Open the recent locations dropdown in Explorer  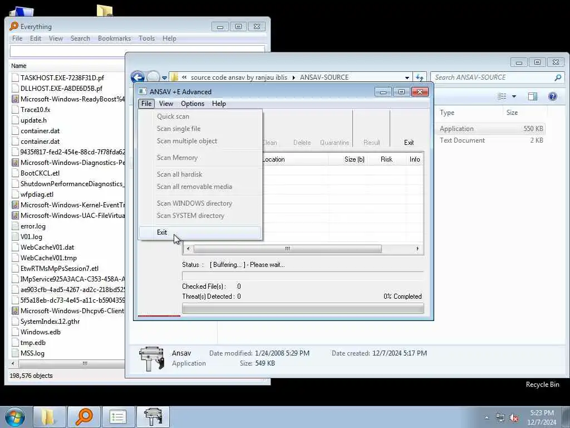(164, 77)
